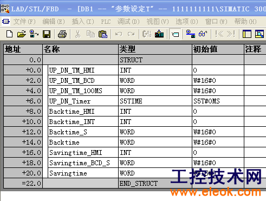Download the block to the PLC
The width and height of the screenshot is (266, 201).
click(159, 34)
